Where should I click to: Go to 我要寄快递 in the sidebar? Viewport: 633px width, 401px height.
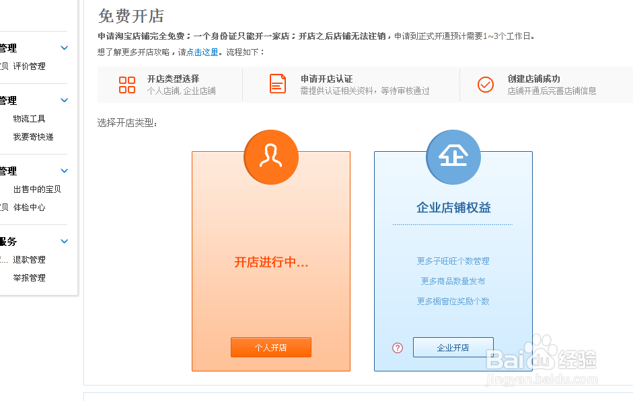[33, 136]
